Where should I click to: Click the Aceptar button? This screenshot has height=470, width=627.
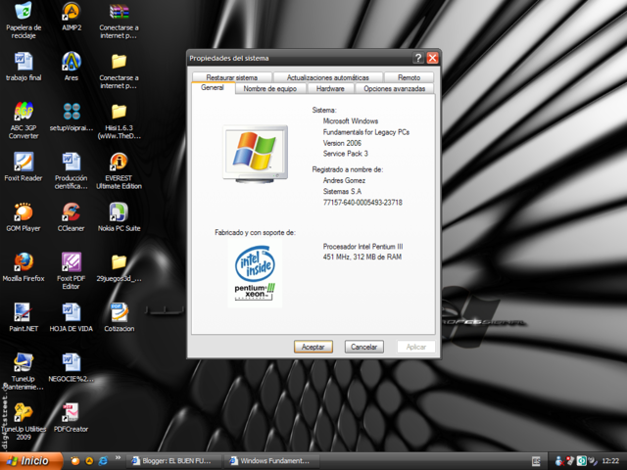[x=313, y=347]
